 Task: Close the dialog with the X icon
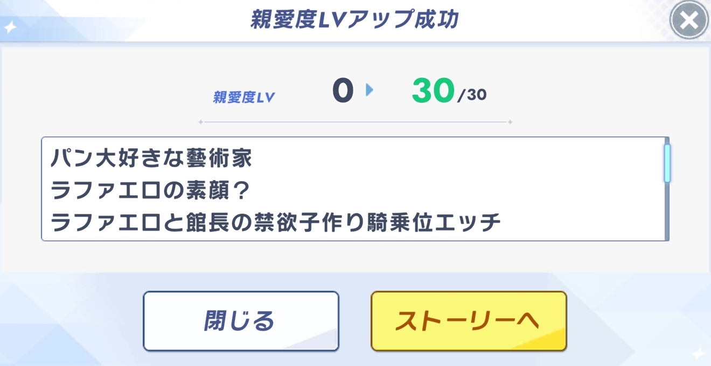689,21
